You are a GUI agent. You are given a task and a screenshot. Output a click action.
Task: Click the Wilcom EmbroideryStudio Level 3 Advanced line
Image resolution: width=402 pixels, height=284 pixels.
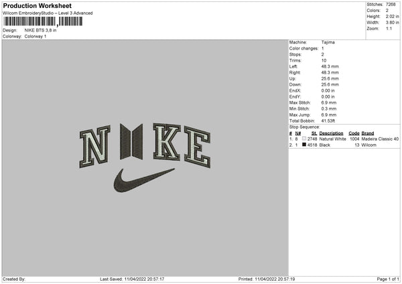tap(48, 13)
